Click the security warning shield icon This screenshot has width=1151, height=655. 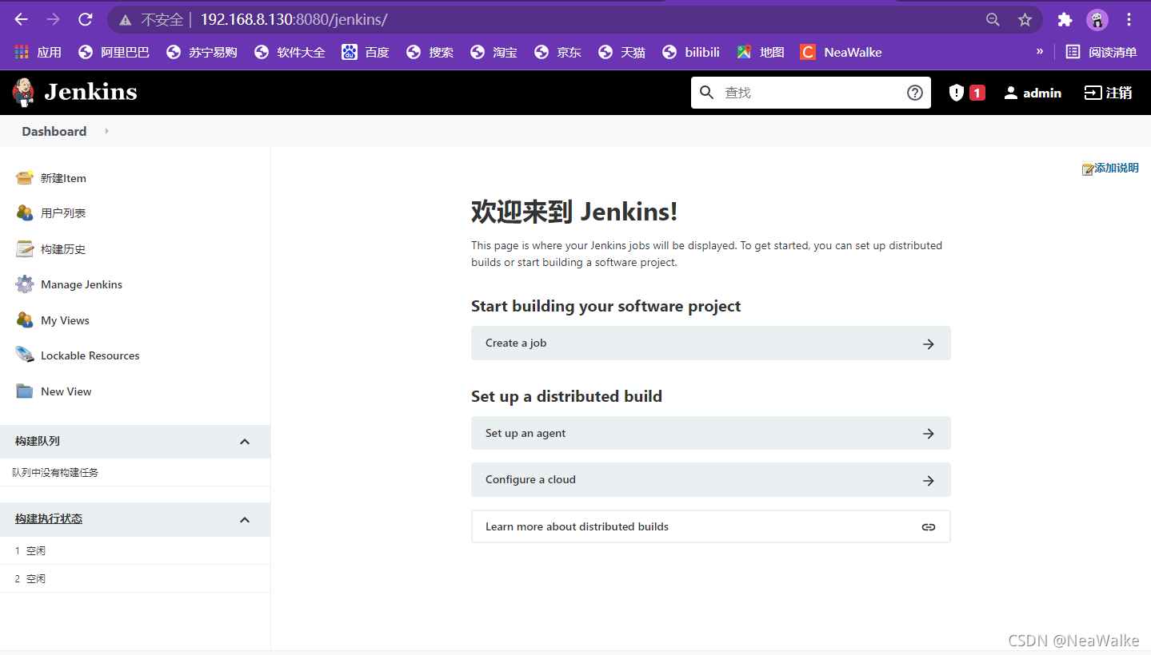pos(956,93)
